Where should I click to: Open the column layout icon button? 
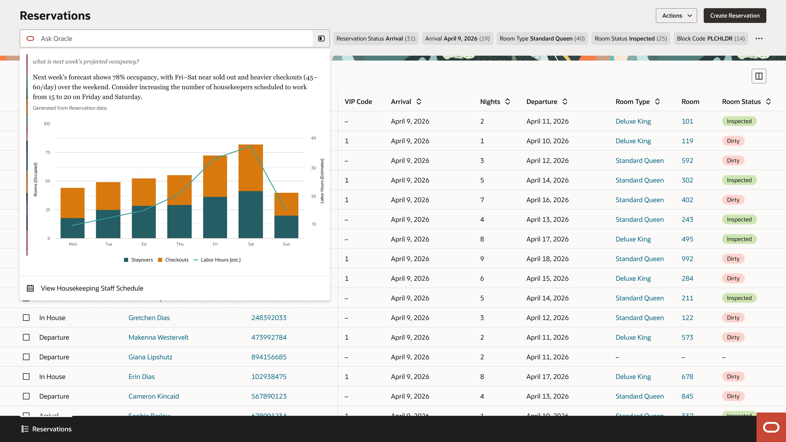tap(758, 76)
